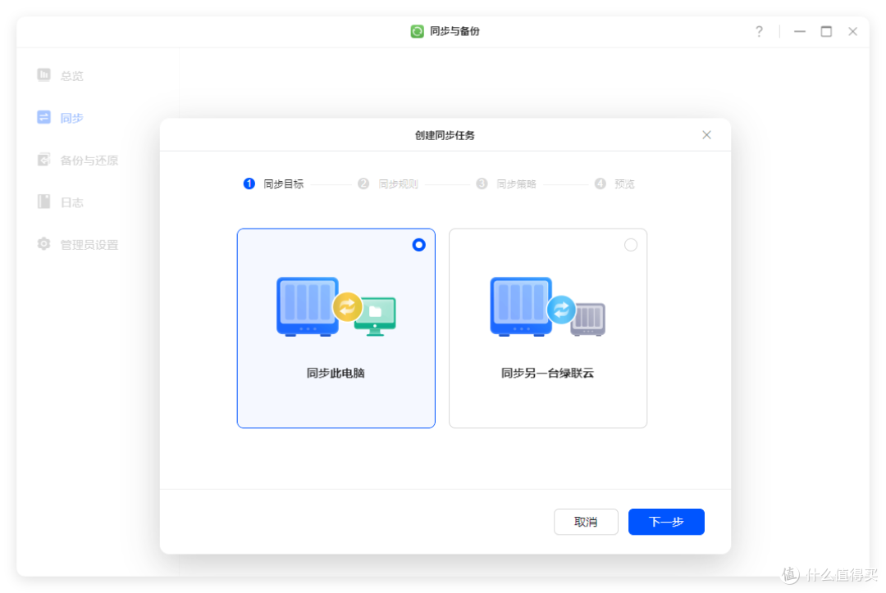886x593 pixels.
Task: Select the 同步此电脑 radio button
Action: (x=418, y=245)
